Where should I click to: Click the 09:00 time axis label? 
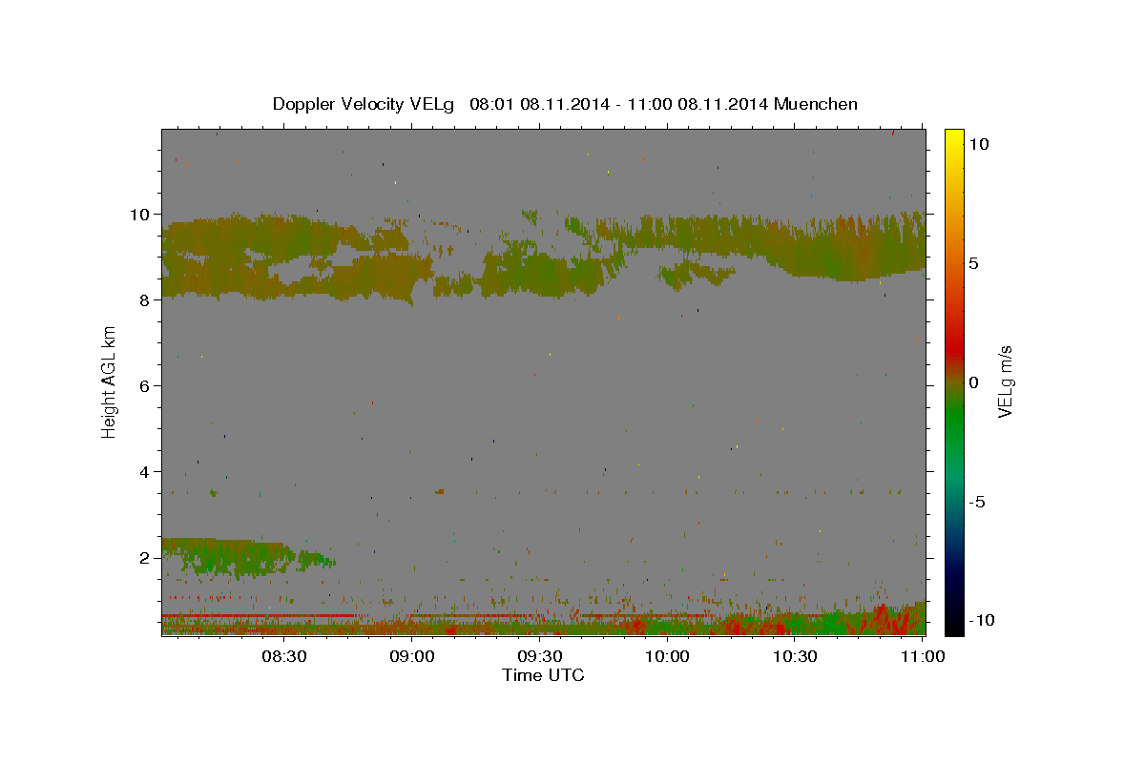(412, 657)
